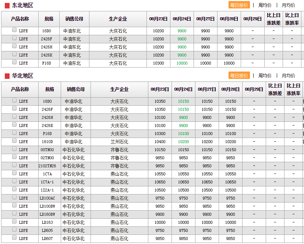
Task: Click 08月23日 price 10150 in 00TN00 row
Action: pyautogui.click(x=160, y=150)
